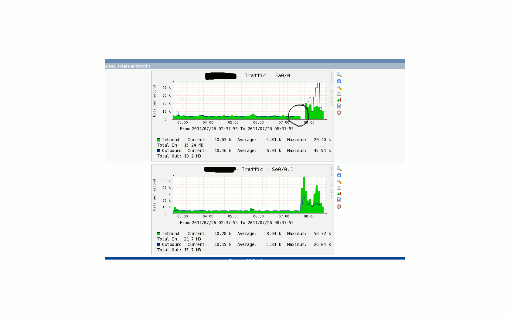This screenshot has height=318, width=510.
Task: Download CSV export for Se0/0.1 graph
Action: pyautogui.click(x=339, y=175)
